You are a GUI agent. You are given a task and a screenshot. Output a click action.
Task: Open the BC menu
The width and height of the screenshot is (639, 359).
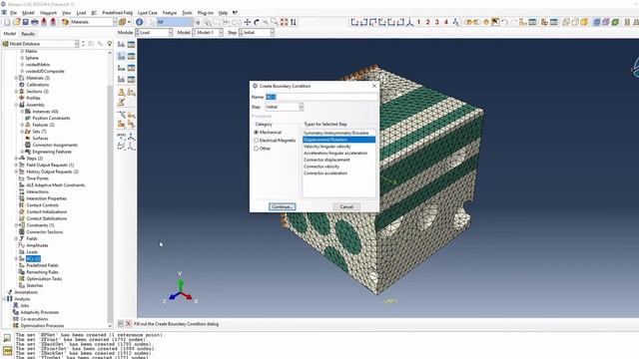94,13
